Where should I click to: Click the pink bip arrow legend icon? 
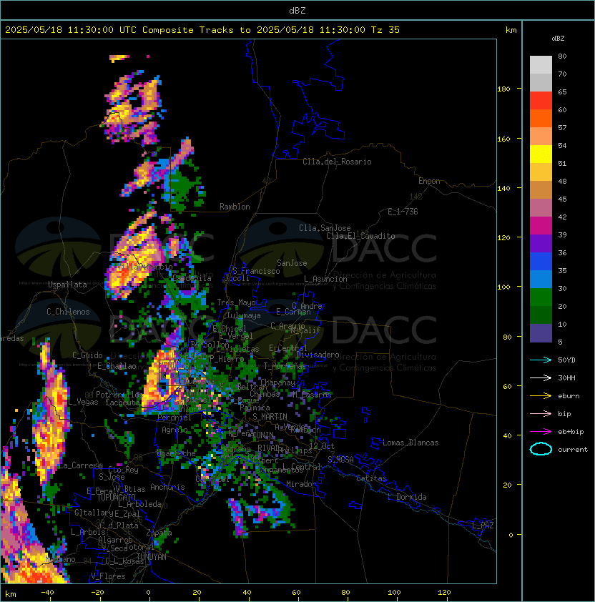(x=541, y=413)
